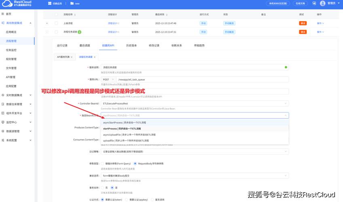The height and width of the screenshot is (202, 343).
Task: Click the folder icon beside 'new'
Action: 72,3
